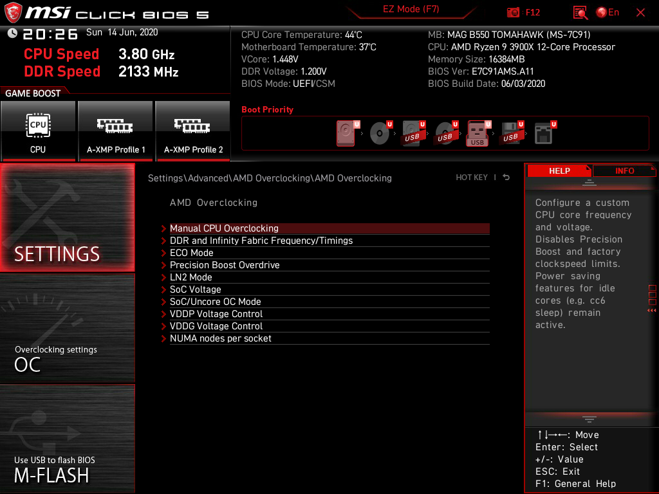659x494 pixels.
Task: Switch to EZ Mode (F7)
Action: 411,9
